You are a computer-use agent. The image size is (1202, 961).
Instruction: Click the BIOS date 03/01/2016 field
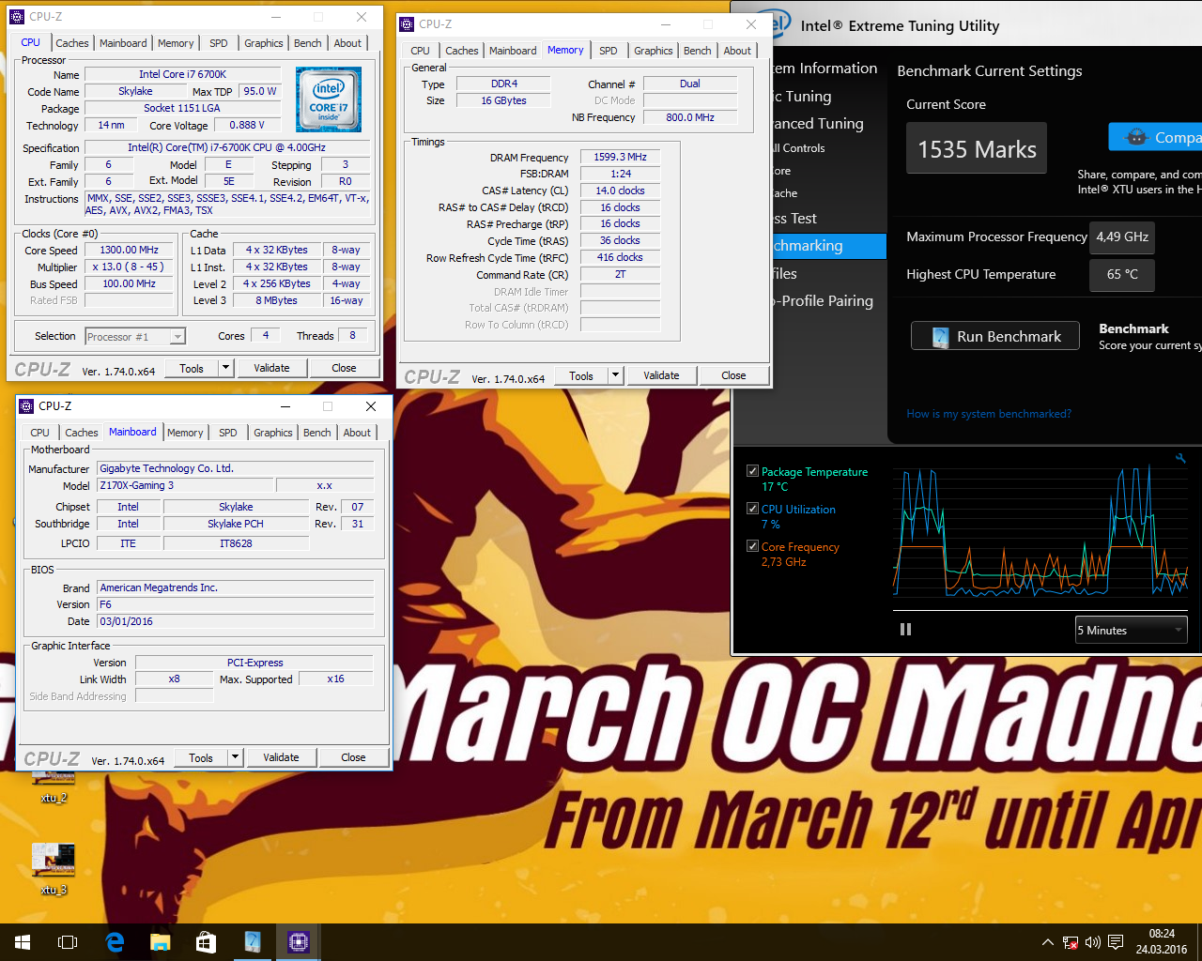click(x=236, y=621)
